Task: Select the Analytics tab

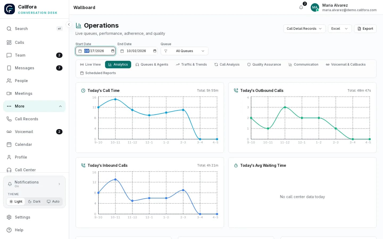Action: (118, 65)
